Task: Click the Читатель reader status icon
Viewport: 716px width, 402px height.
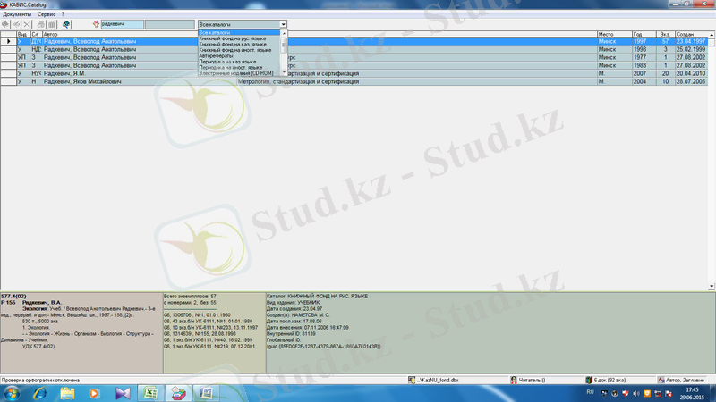Action: pos(514,380)
